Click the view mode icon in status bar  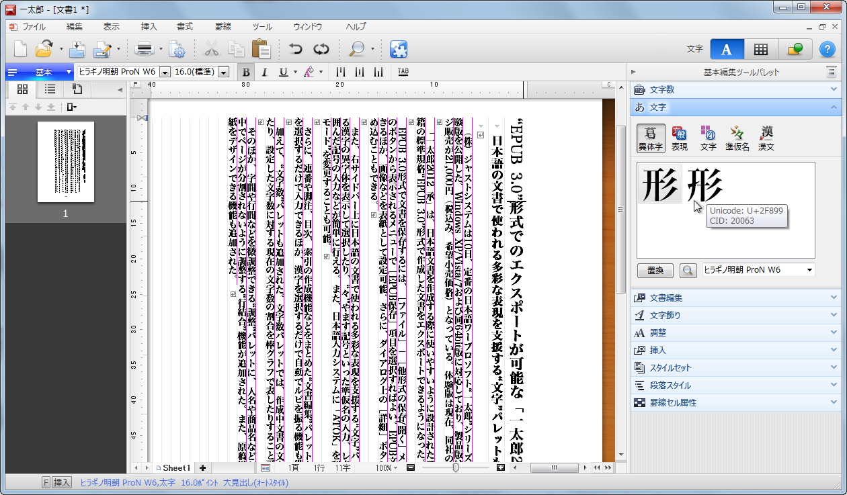tap(266, 467)
